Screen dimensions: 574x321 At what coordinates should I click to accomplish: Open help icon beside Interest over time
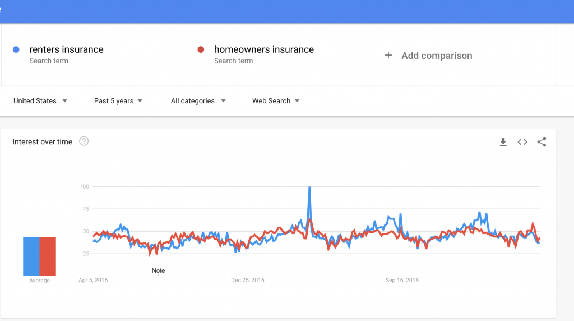tap(84, 141)
